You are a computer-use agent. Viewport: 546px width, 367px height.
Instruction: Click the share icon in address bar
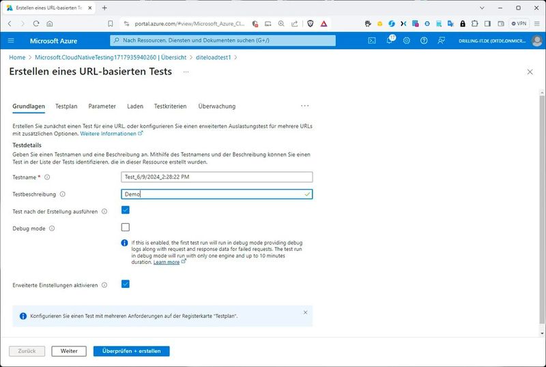point(295,24)
